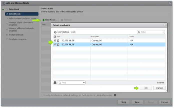Click the wizard Cancel button at bottom

click(164, 102)
